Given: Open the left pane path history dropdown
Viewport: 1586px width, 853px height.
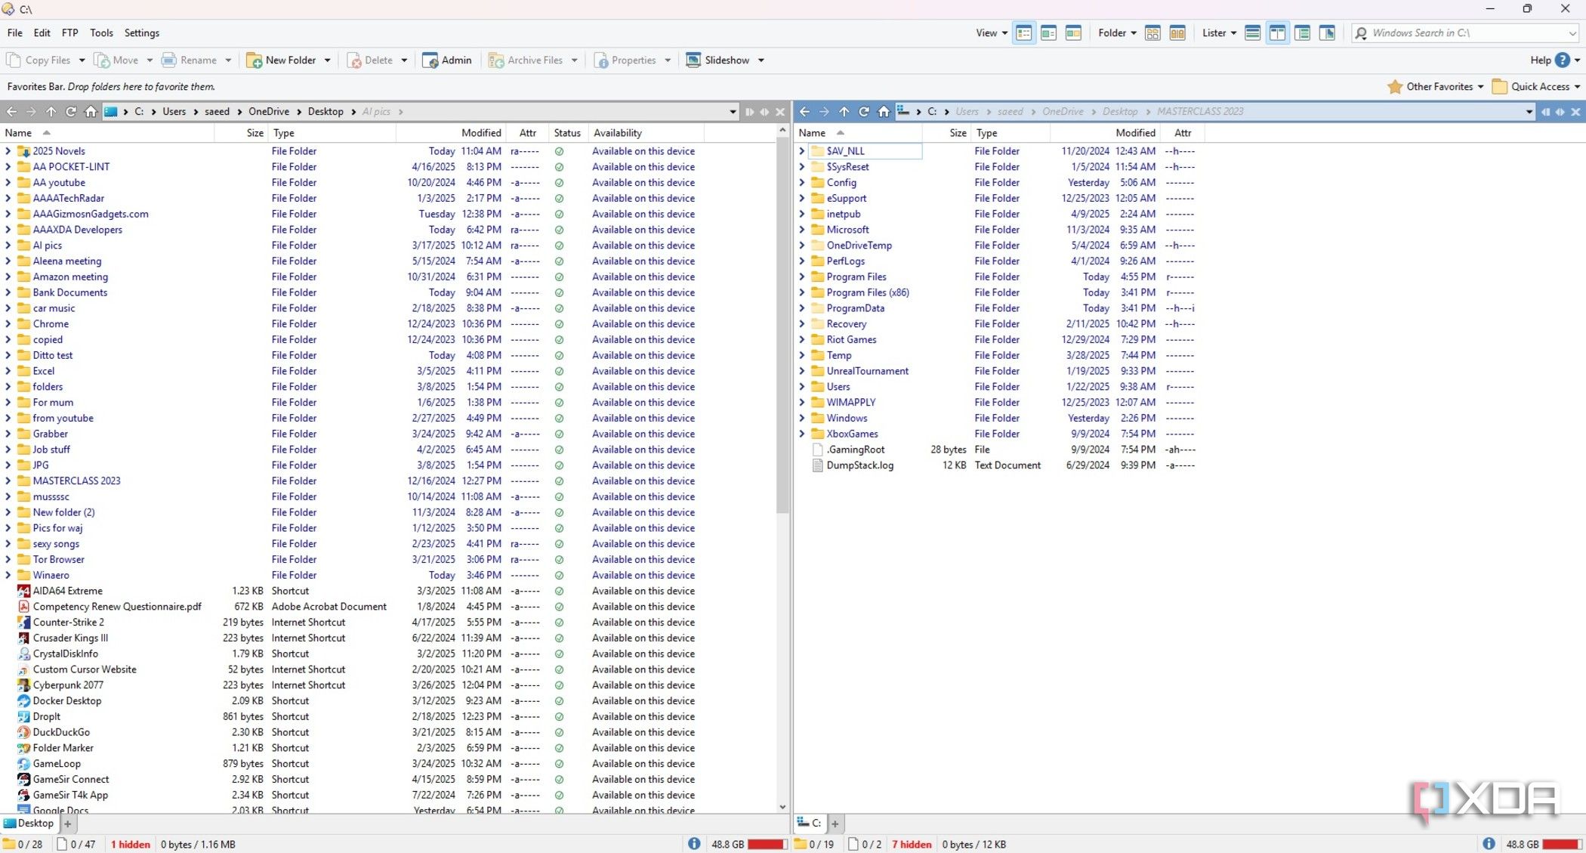Looking at the screenshot, I should [x=733, y=112].
